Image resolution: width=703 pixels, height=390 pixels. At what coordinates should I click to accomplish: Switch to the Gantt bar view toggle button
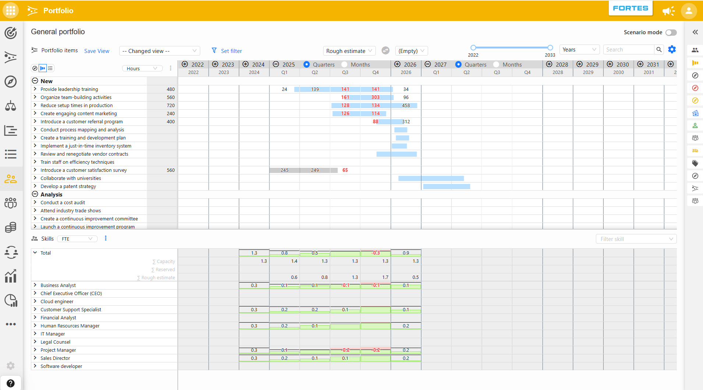[x=43, y=68]
